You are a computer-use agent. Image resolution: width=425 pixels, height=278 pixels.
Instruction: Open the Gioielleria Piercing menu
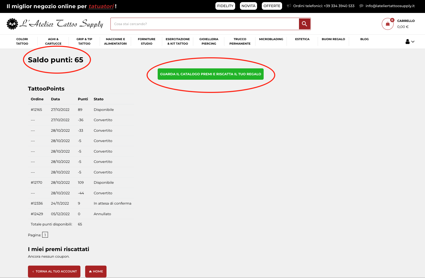pos(209,41)
